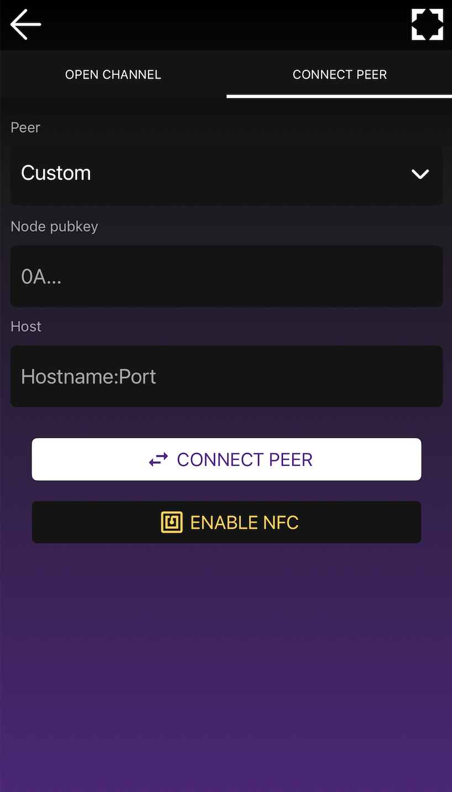Image resolution: width=452 pixels, height=792 pixels.
Task: Click the Node pubkey label
Action: tap(54, 226)
